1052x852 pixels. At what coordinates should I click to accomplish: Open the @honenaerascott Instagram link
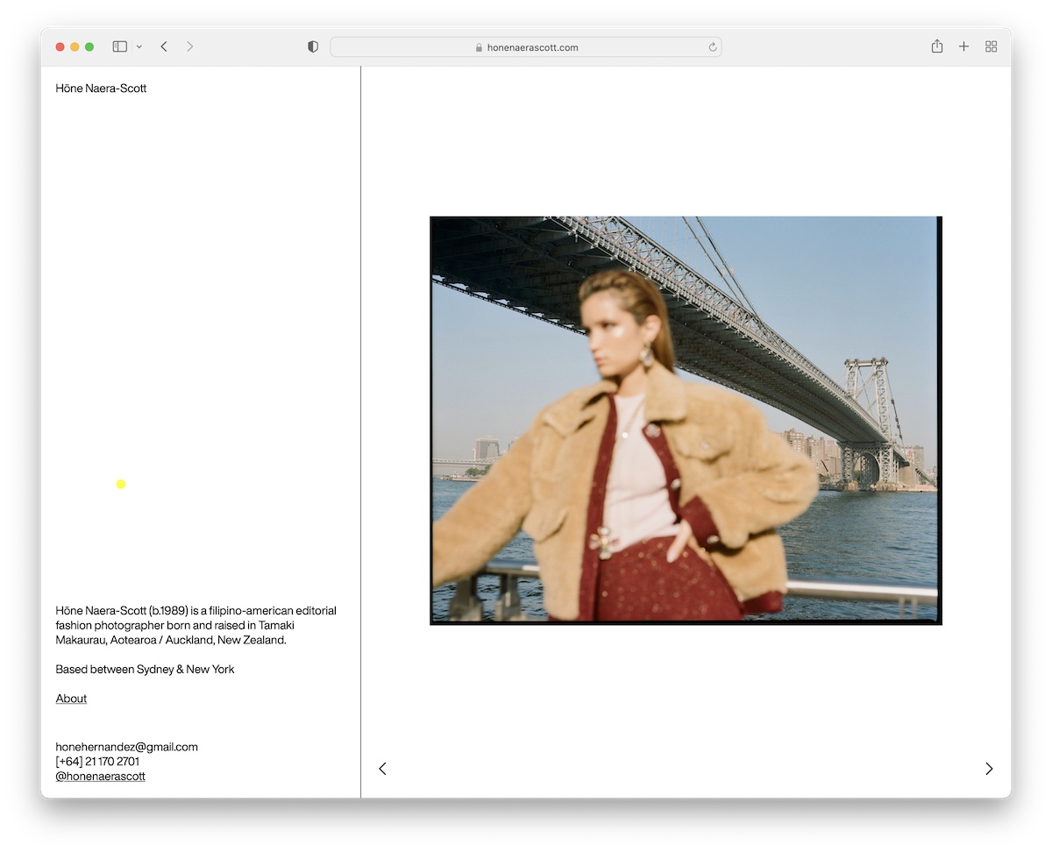point(100,777)
